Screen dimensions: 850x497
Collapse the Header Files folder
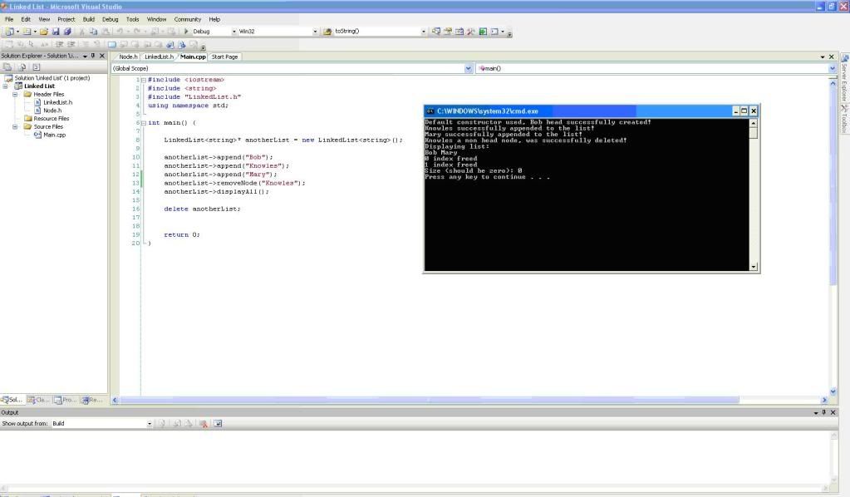pos(15,94)
